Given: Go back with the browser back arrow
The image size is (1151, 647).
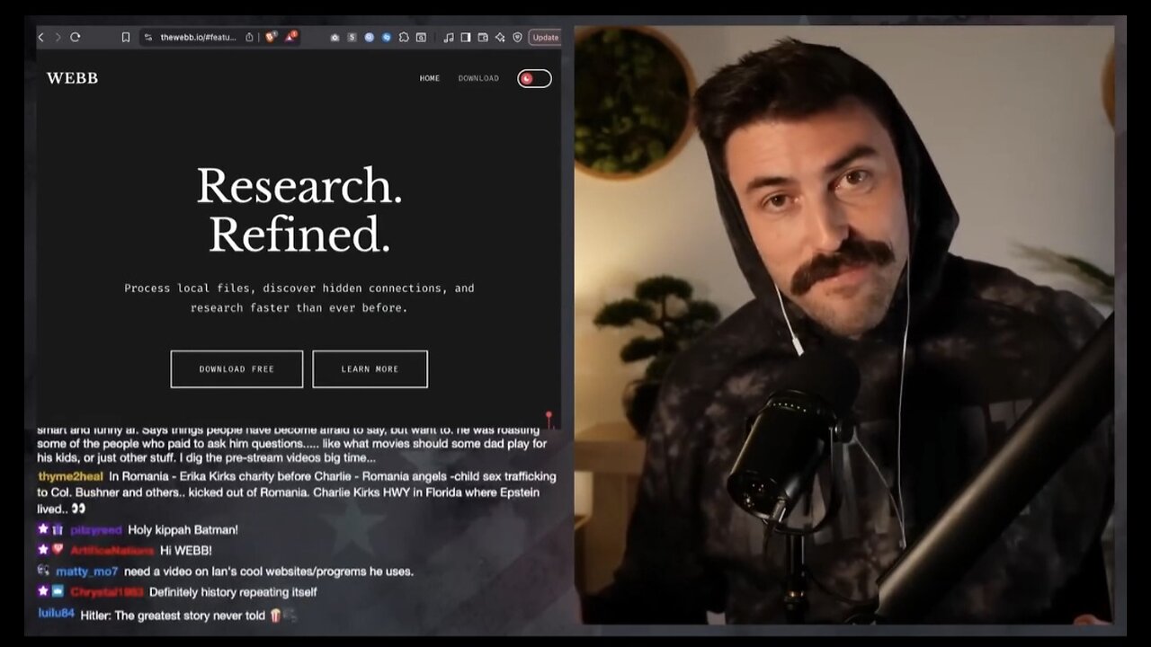Looking at the screenshot, I should [x=40, y=37].
